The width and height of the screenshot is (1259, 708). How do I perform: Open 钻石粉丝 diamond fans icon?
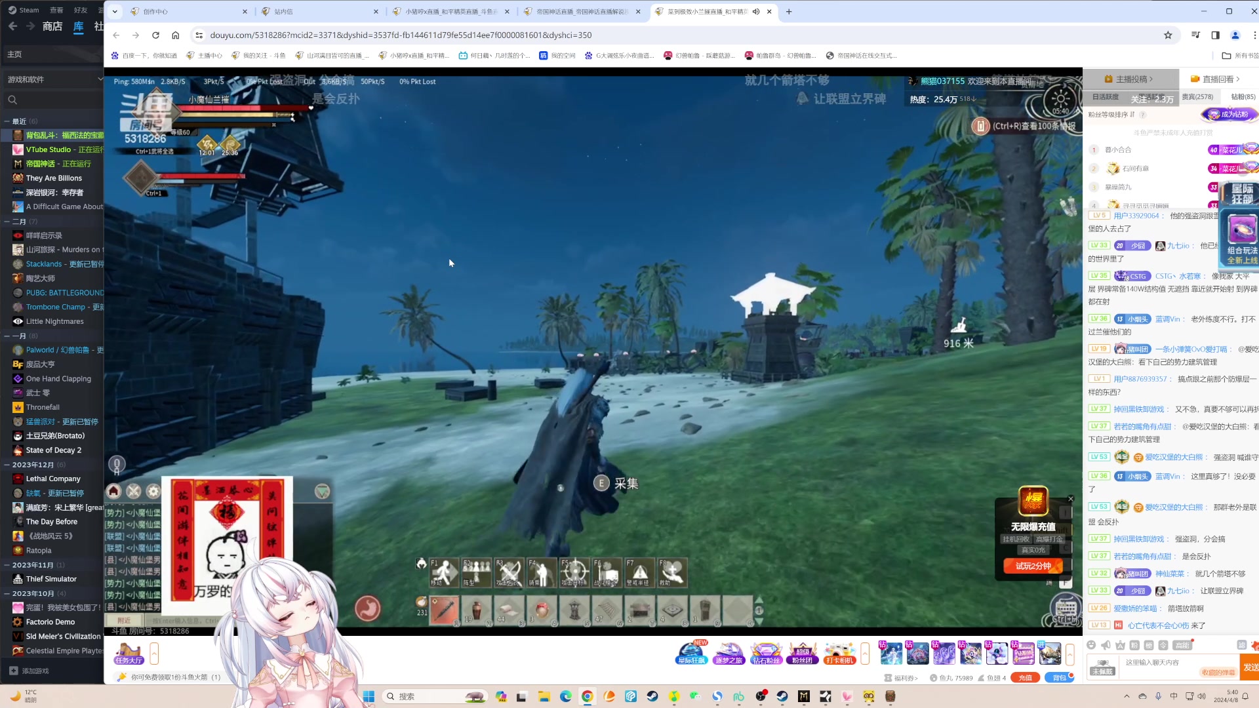(x=765, y=653)
